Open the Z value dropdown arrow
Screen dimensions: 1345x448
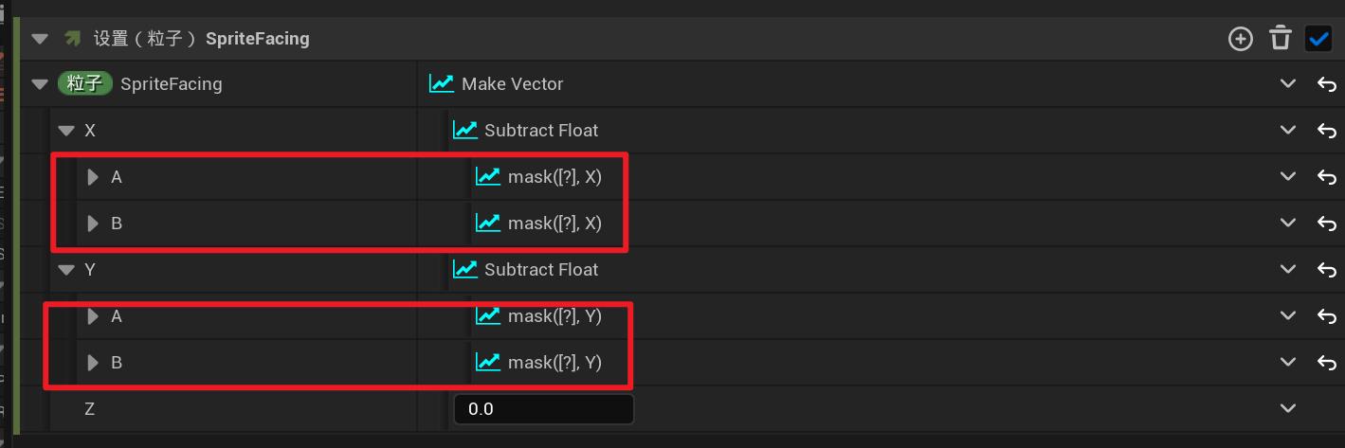[x=1287, y=409]
